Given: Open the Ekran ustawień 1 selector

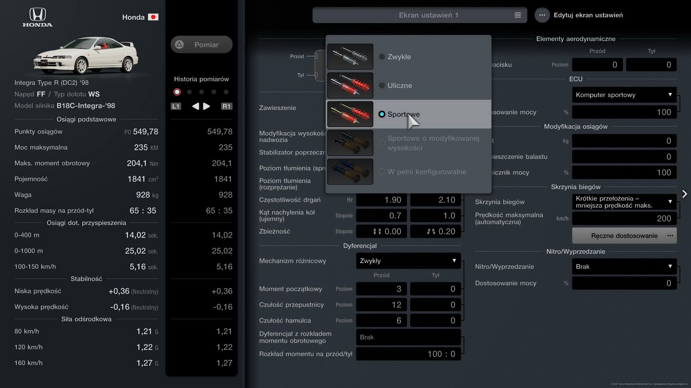Looking at the screenshot, I should 420,15.
